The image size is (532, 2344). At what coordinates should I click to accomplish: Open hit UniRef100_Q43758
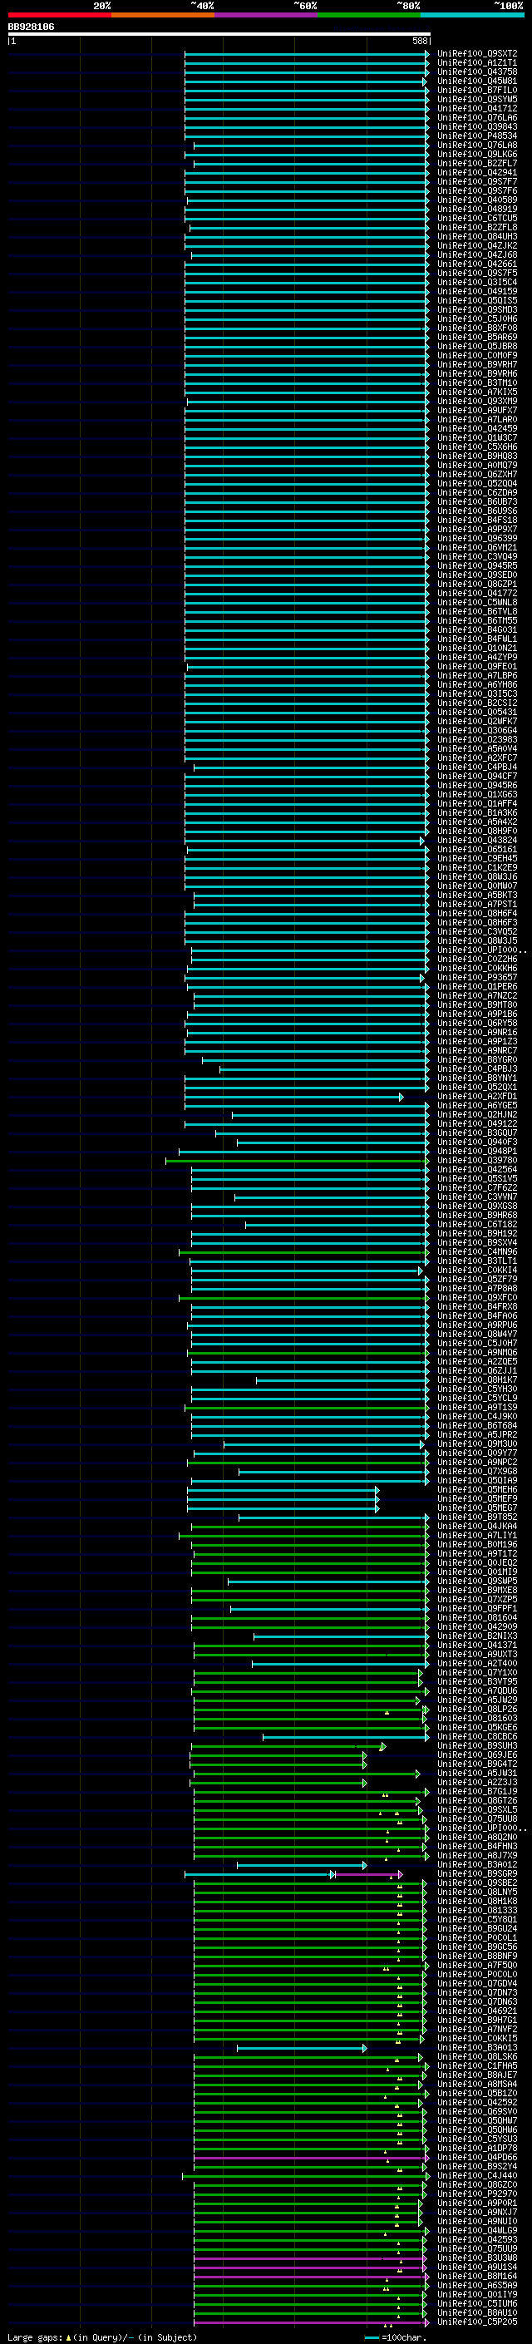(x=477, y=72)
